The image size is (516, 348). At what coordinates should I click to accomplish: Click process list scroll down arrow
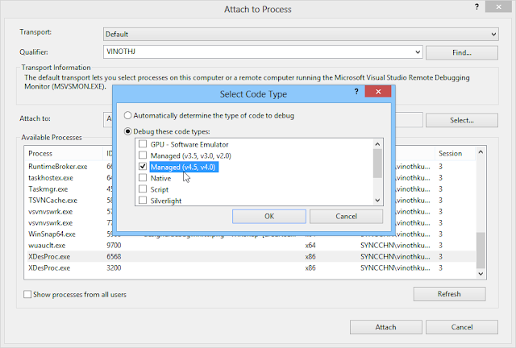(x=481, y=274)
